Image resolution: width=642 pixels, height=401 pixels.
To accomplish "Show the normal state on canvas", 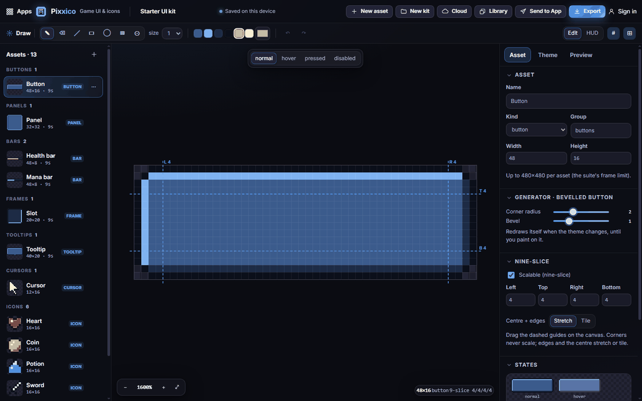I will coord(264,58).
